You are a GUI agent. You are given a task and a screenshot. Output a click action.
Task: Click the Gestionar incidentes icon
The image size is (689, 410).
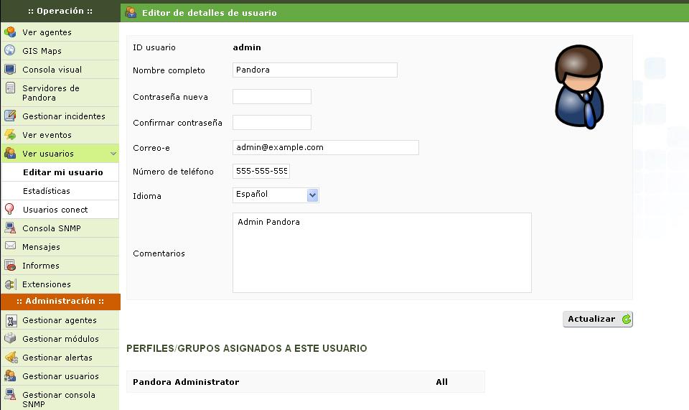pyautogui.click(x=10, y=116)
